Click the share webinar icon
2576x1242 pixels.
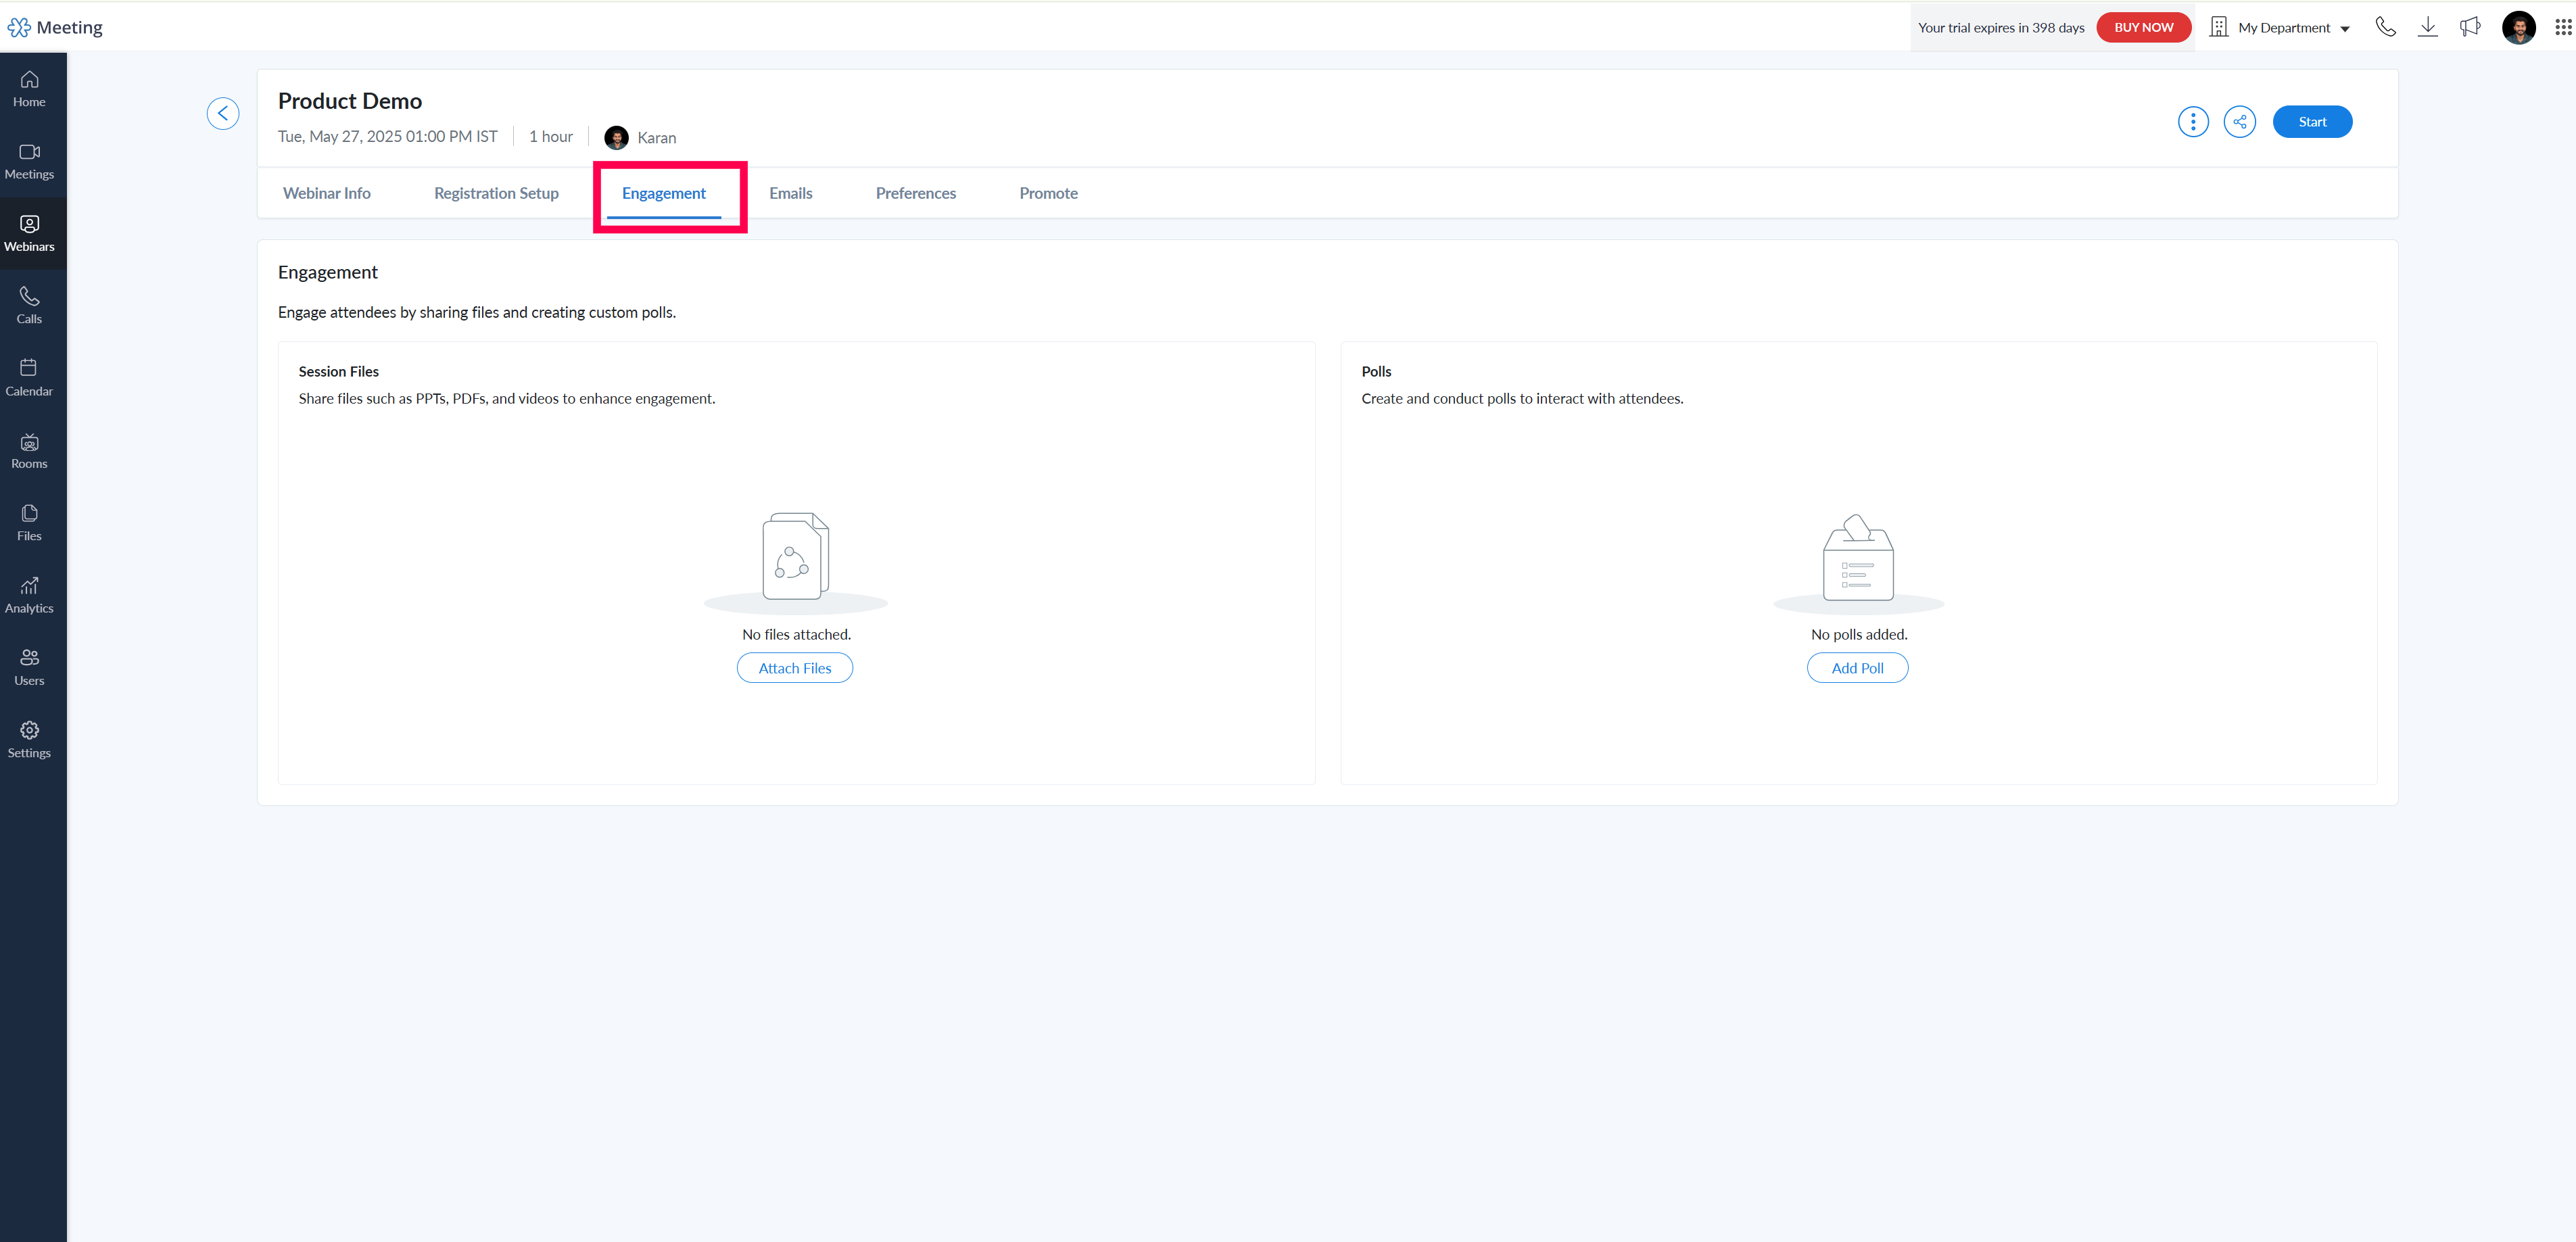(2239, 122)
